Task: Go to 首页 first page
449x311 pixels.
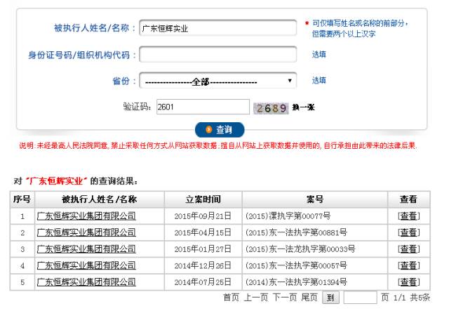Action: (231, 298)
